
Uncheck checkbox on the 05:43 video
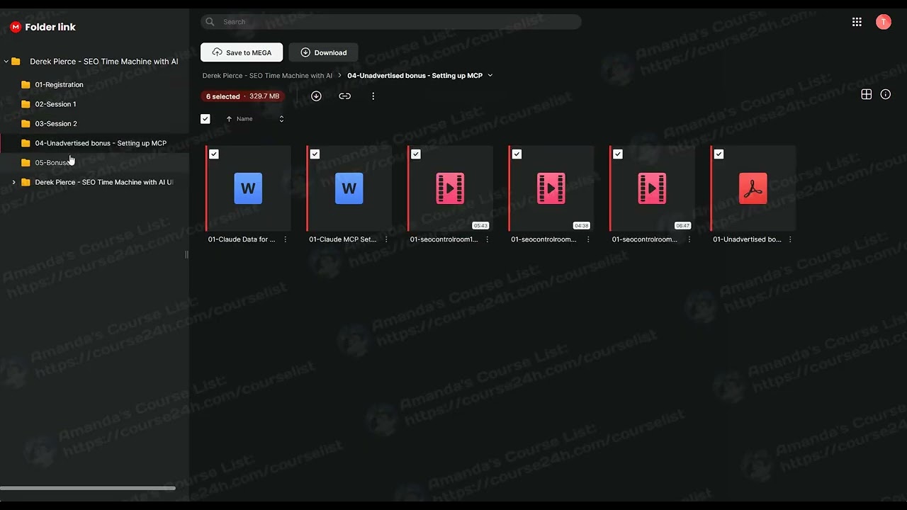coord(416,154)
